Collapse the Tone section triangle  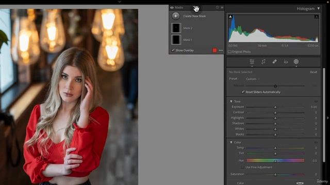pyautogui.click(x=231, y=101)
